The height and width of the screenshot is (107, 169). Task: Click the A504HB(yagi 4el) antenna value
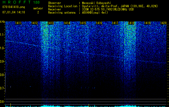95,13
